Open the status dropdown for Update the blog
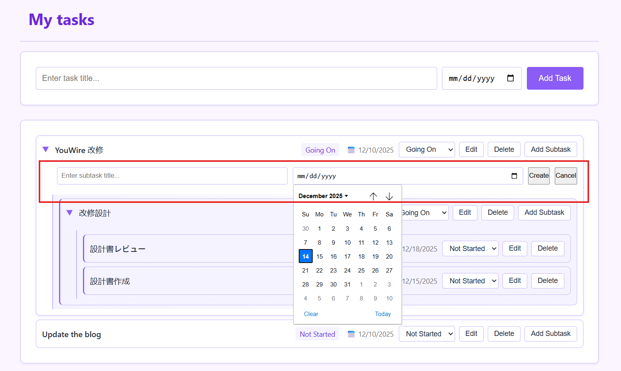This screenshot has width=621, height=371. (x=427, y=334)
